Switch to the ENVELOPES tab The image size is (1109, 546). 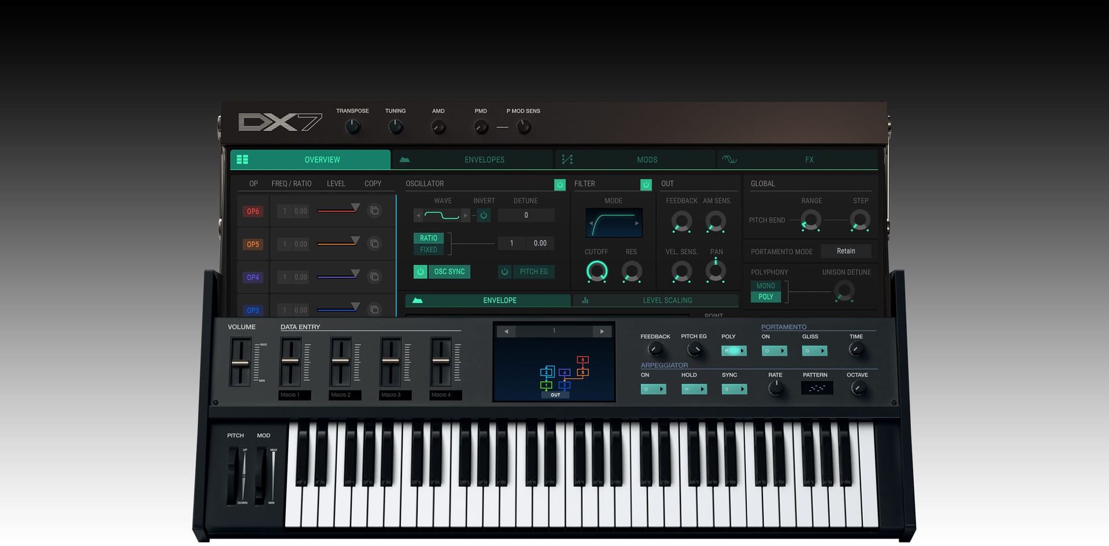tap(472, 159)
